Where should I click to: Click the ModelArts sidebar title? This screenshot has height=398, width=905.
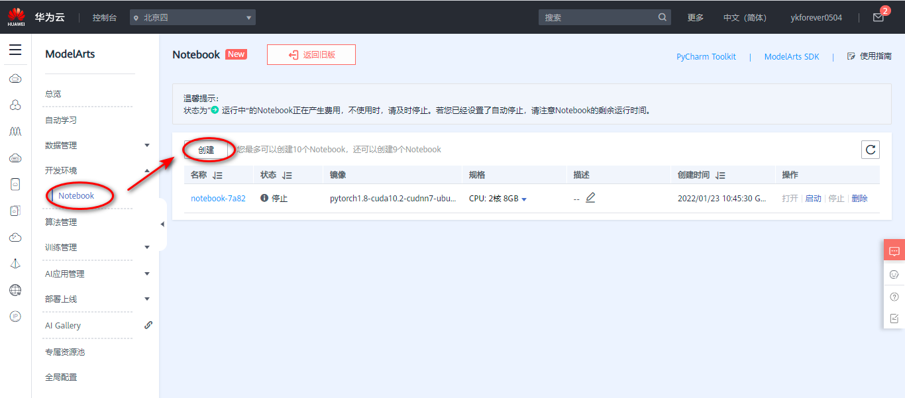pyautogui.click(x=70, y=54)
